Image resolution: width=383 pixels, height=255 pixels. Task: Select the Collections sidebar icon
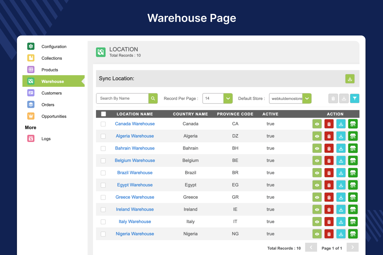click(31, 58)
